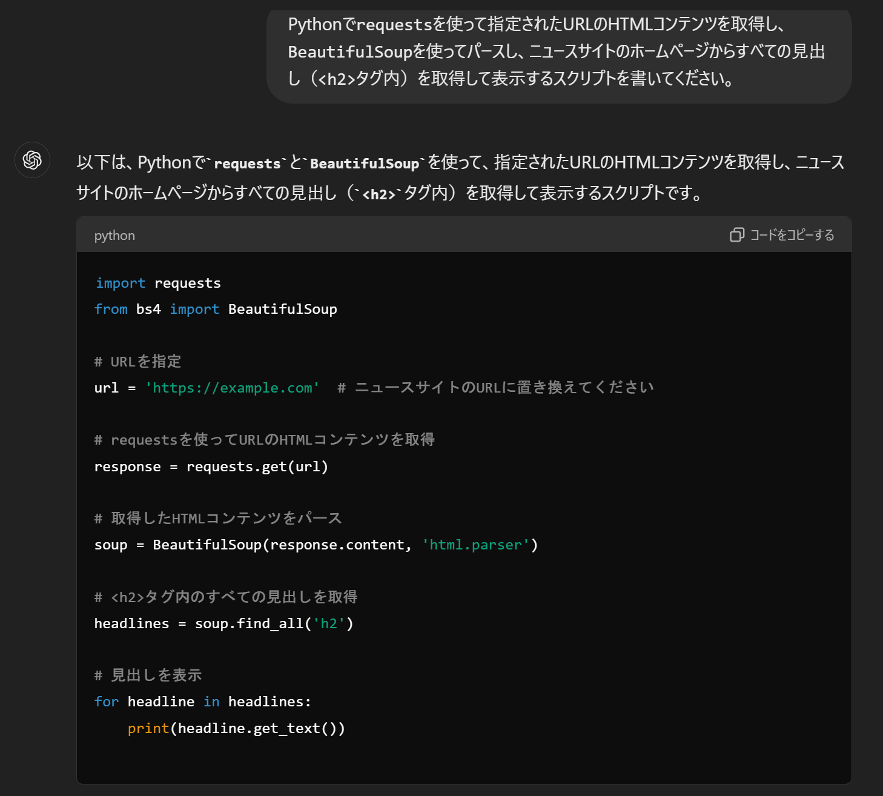The width and height of the screenshot is (883, 796).
Task: Click the print(headline.get_text()) statement
Action: (236, 729)
